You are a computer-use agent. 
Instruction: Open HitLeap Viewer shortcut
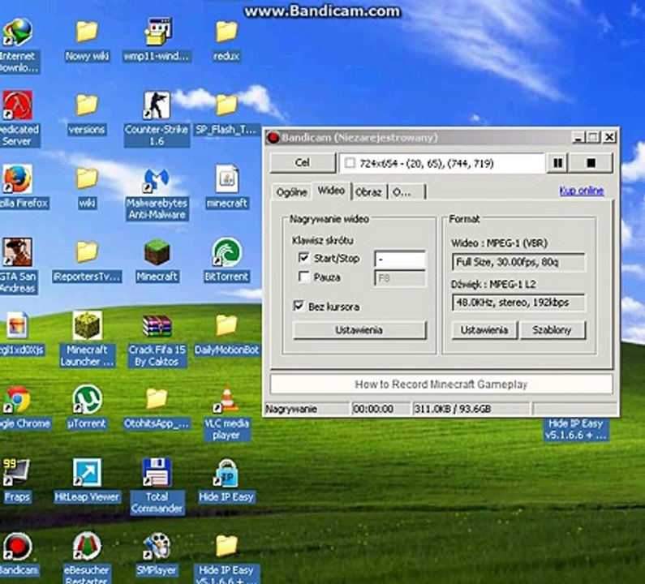click(x=87, y=473)
